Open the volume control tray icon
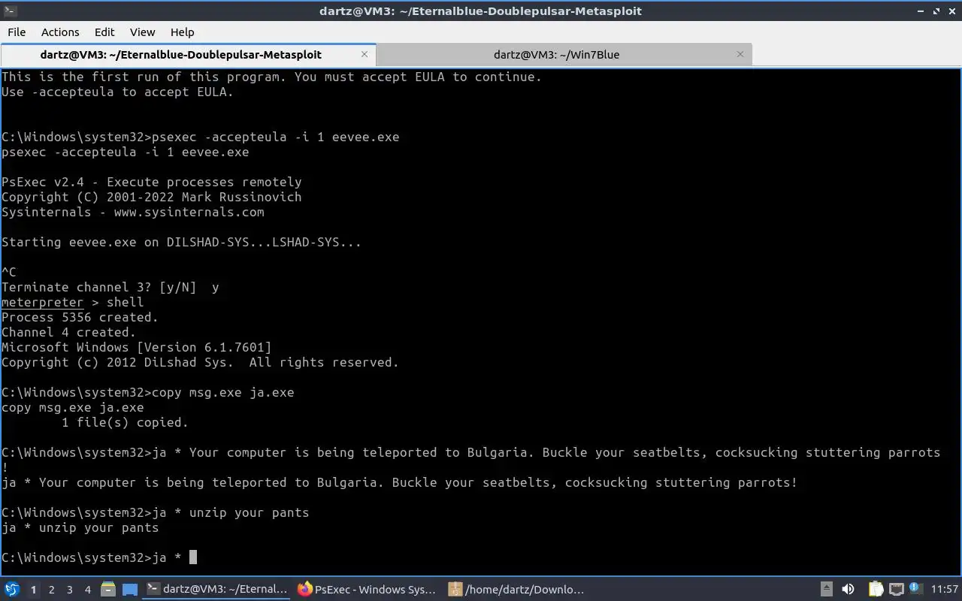 (848, 590)
